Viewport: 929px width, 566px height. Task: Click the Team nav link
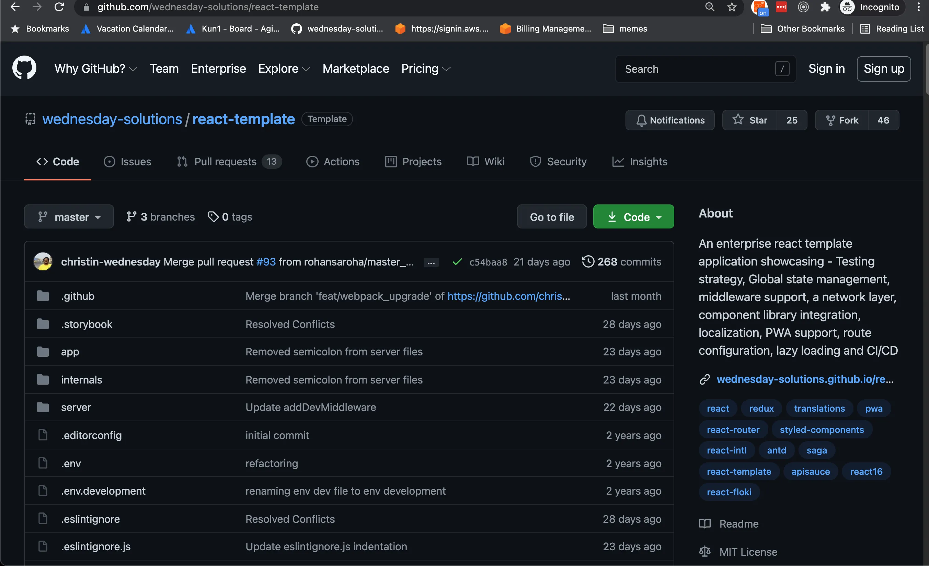(164, 69)
